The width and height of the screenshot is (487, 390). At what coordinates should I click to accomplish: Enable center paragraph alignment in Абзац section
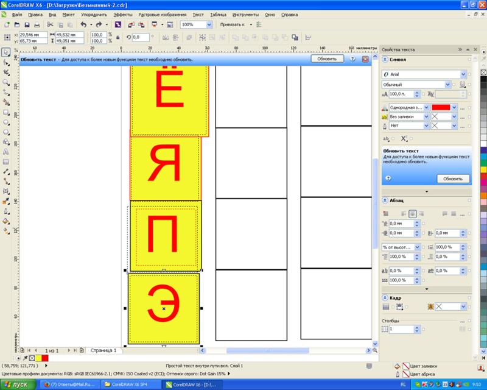pos(412,213)
